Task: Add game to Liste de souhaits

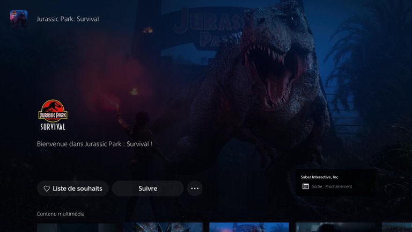Action: click(73, 189)
